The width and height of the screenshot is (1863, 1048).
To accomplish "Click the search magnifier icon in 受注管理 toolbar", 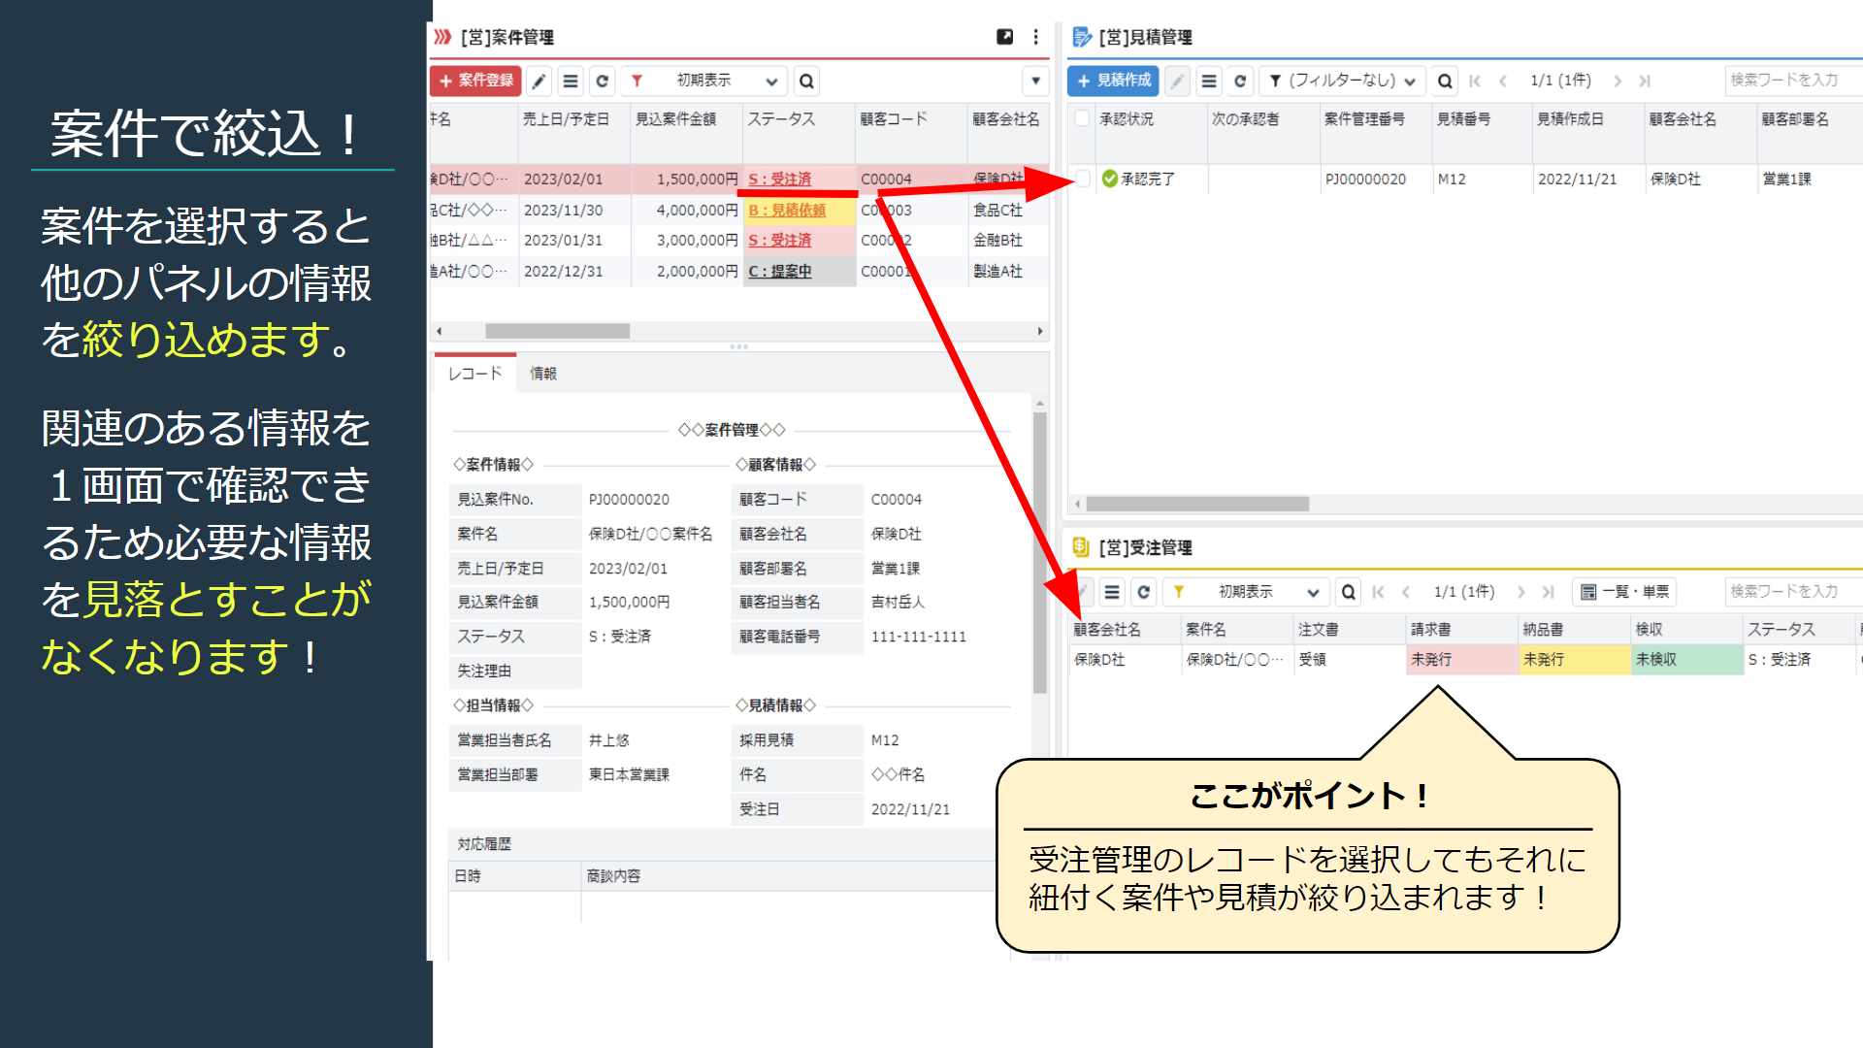I will 1349,591.
